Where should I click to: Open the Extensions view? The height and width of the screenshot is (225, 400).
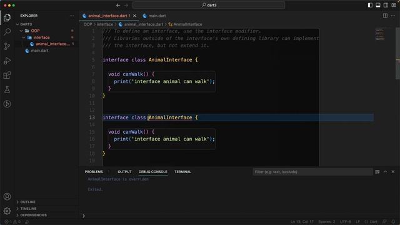[7, 75]
